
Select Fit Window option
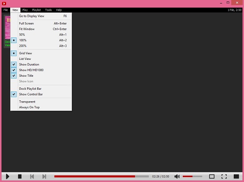(41, 29)
